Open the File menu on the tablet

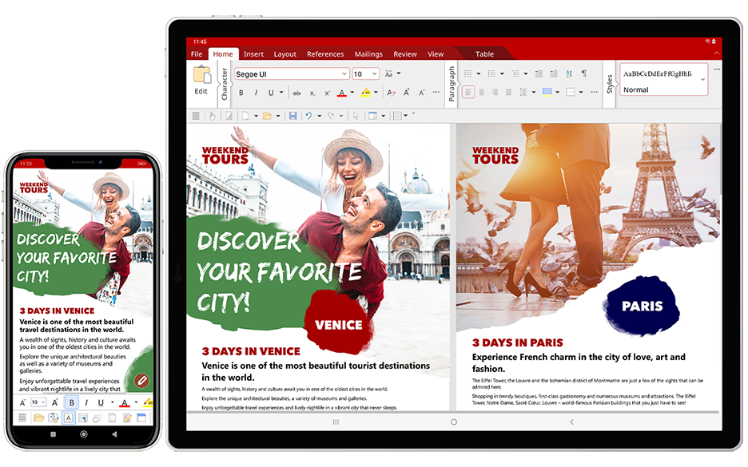(196, 54)
